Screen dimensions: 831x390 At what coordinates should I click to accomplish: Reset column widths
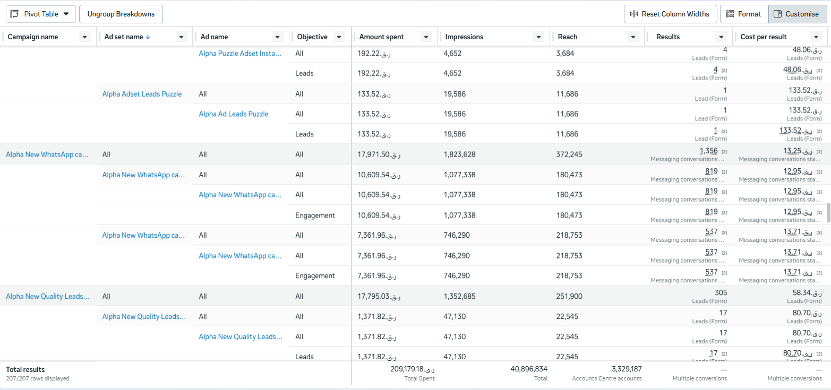670,14
